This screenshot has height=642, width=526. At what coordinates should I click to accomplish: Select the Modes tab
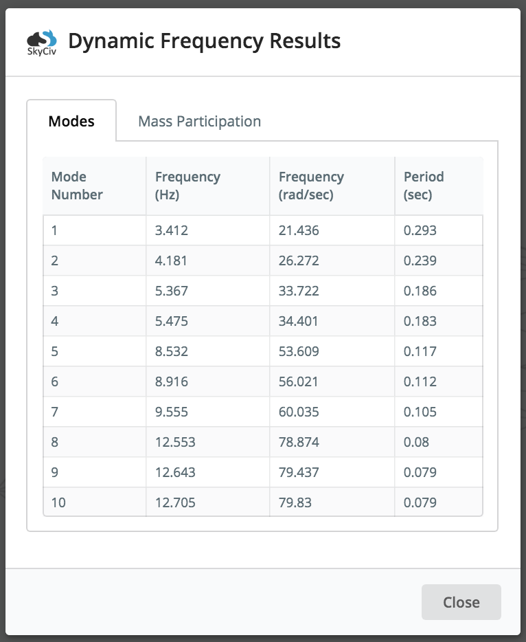point(71,121)
